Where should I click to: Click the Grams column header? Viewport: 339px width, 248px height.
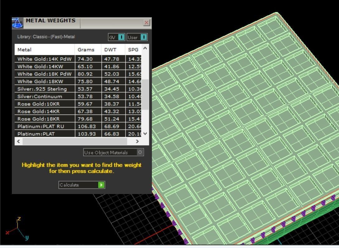pyautogui.click(x=88, y=50)
